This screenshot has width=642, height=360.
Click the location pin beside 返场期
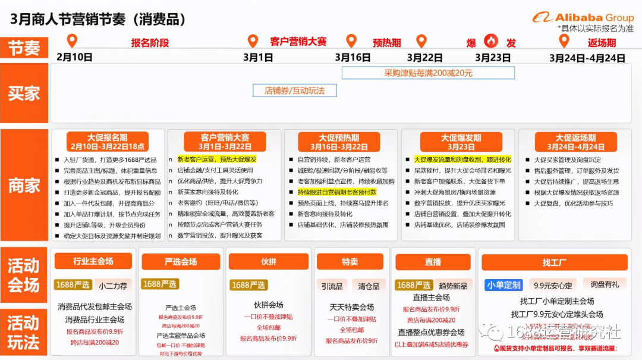pos(564,40)
